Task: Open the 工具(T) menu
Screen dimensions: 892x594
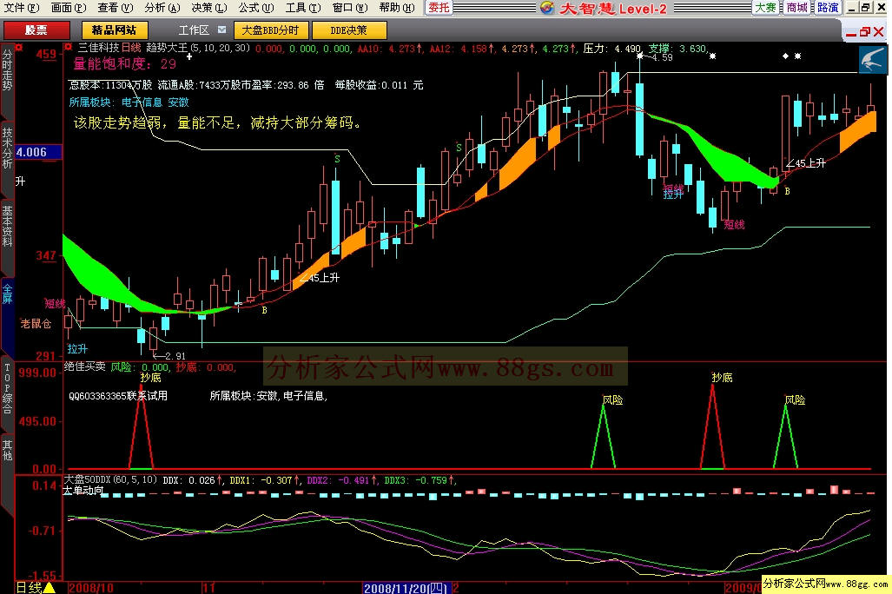Action: (302, 8)
